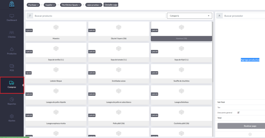Go to Clientes in the sidebar

click(12, 34)
